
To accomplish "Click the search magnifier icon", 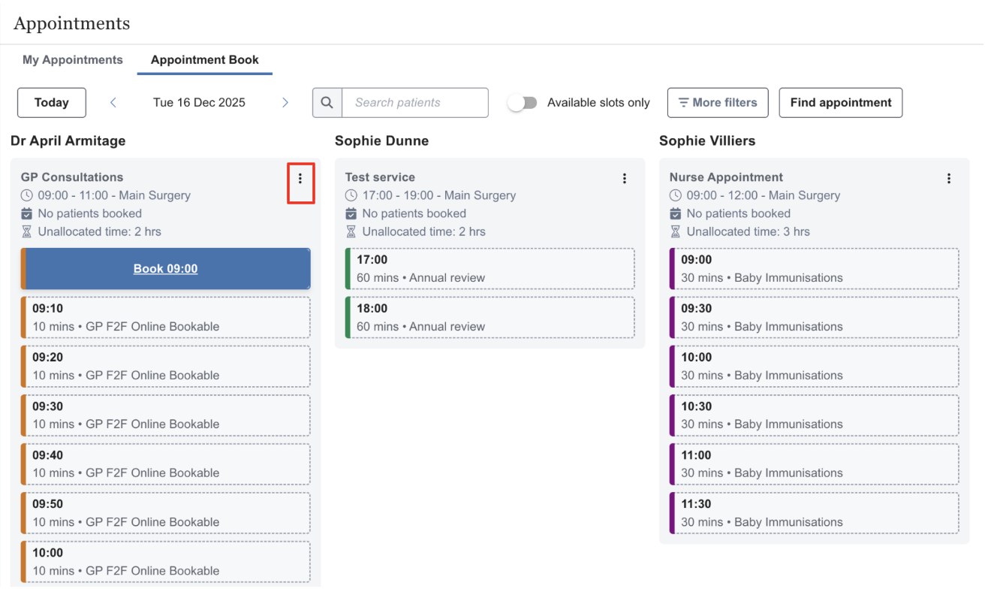I will pyautogui.click(x=327, y=103).
